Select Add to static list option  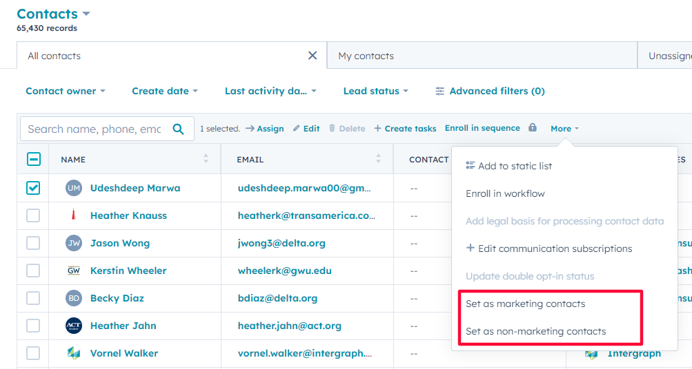tap(515, 166)
